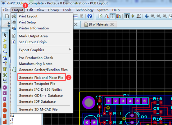Choose Generate Gerber/Excellon Files
Image resolution: width=172 pixels, height=125 pixels.
[x=42, y=70]
